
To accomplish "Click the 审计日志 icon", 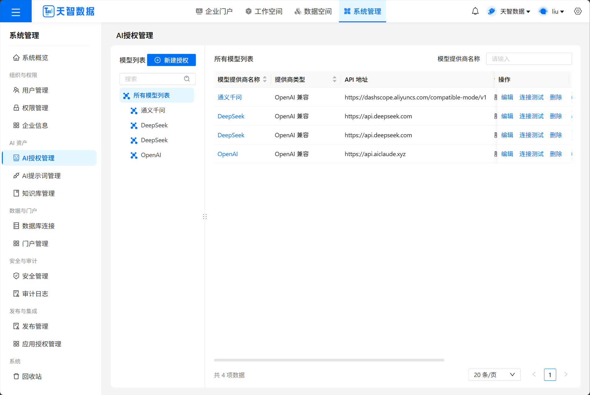I will pos(16,294).
